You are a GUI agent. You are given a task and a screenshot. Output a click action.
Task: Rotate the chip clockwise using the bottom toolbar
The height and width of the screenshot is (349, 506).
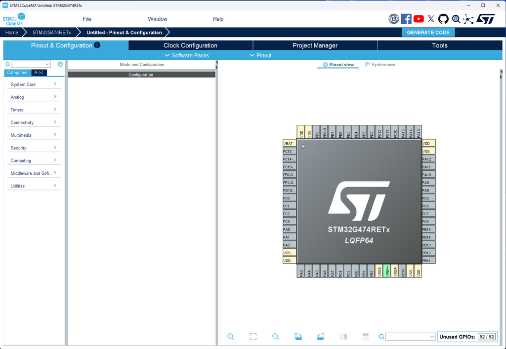pyautogui.click(x=298, y=337)
